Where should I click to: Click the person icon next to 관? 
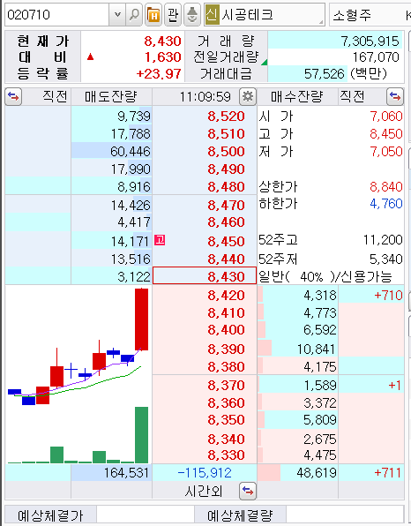[x=192, y=15]
